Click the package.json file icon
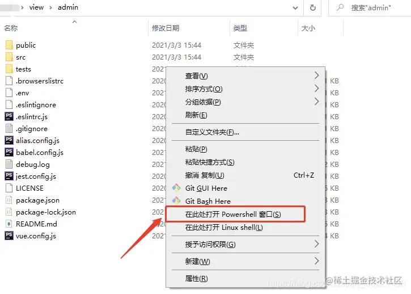This screenshot has width=411, height=294. (x=9, y=200)
